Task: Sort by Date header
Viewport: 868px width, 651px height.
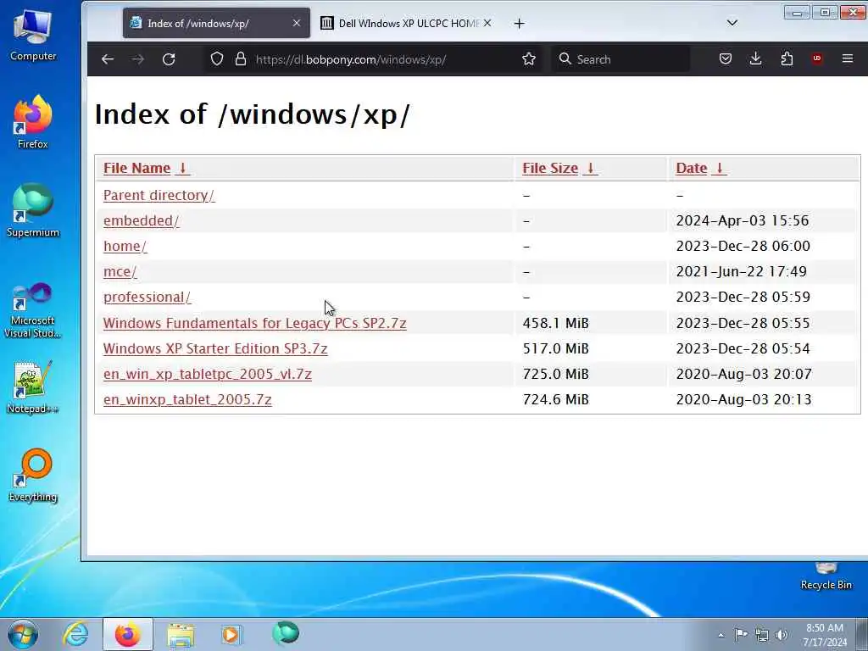Action: [x=701, y=169]
